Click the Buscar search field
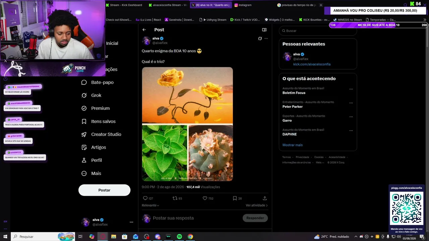Screen dimensions: 429x241 point(318,31)
